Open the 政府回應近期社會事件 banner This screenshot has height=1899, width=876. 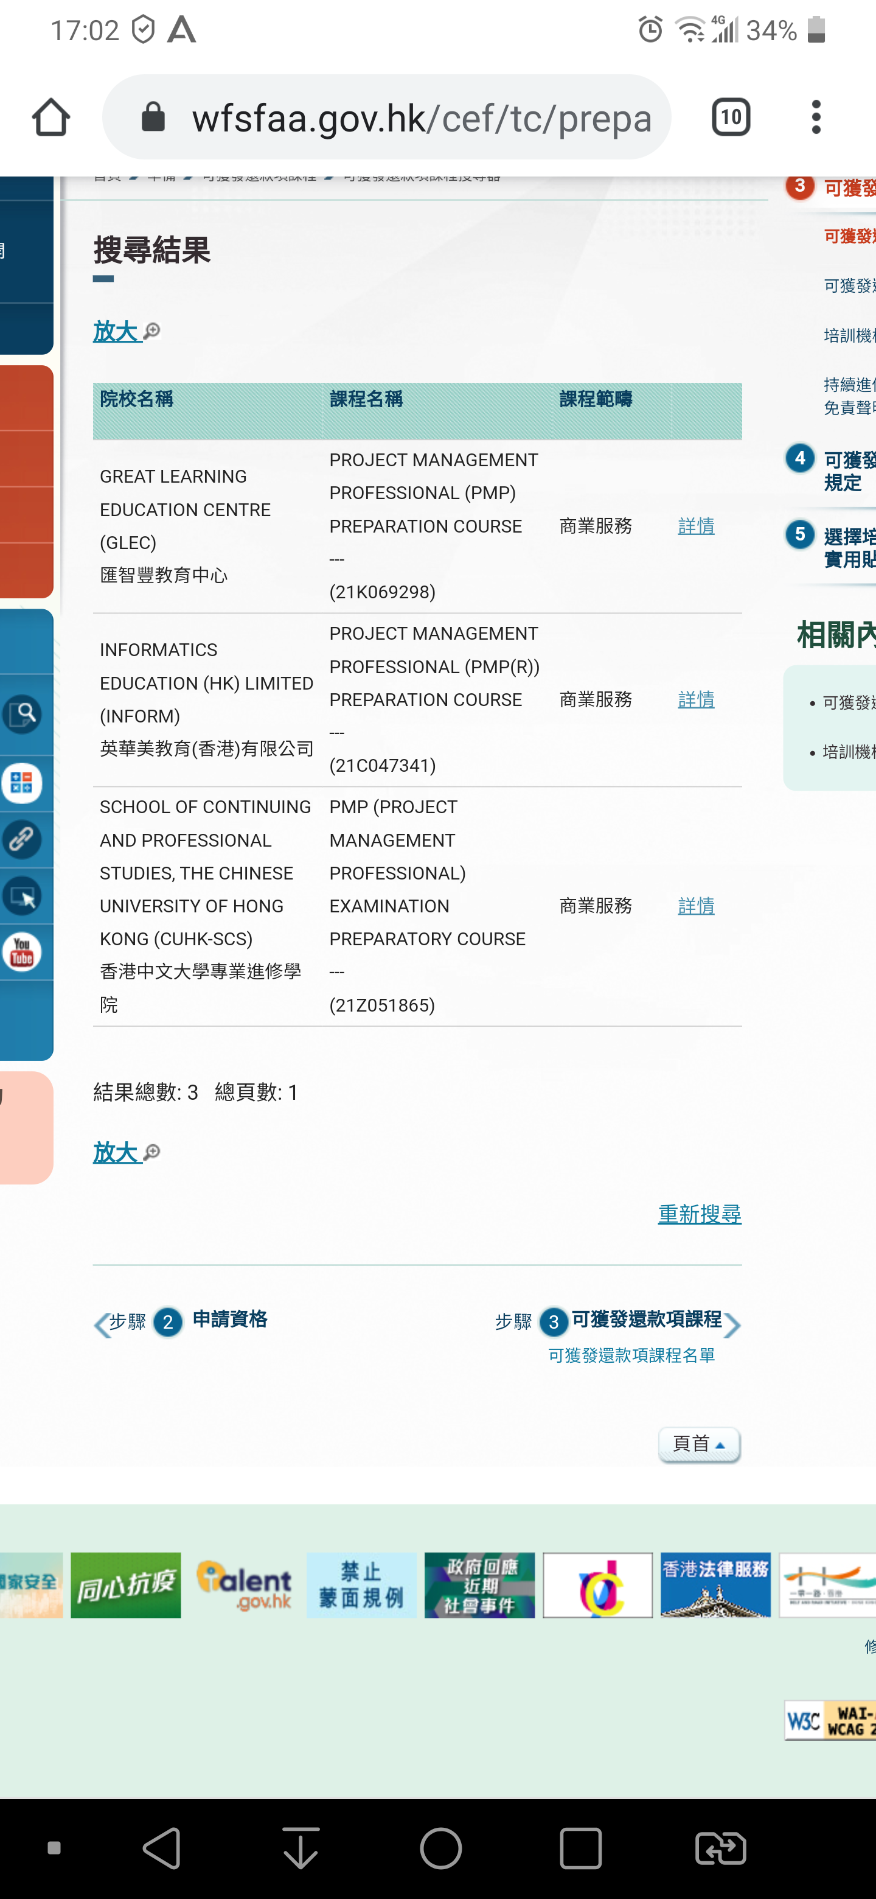(x=479, y=1585)
